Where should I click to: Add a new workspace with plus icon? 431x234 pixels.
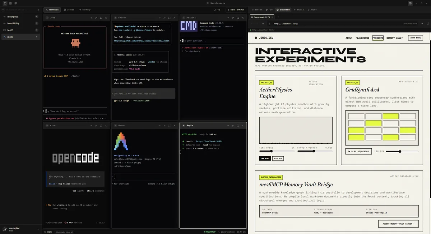(38, 10)
